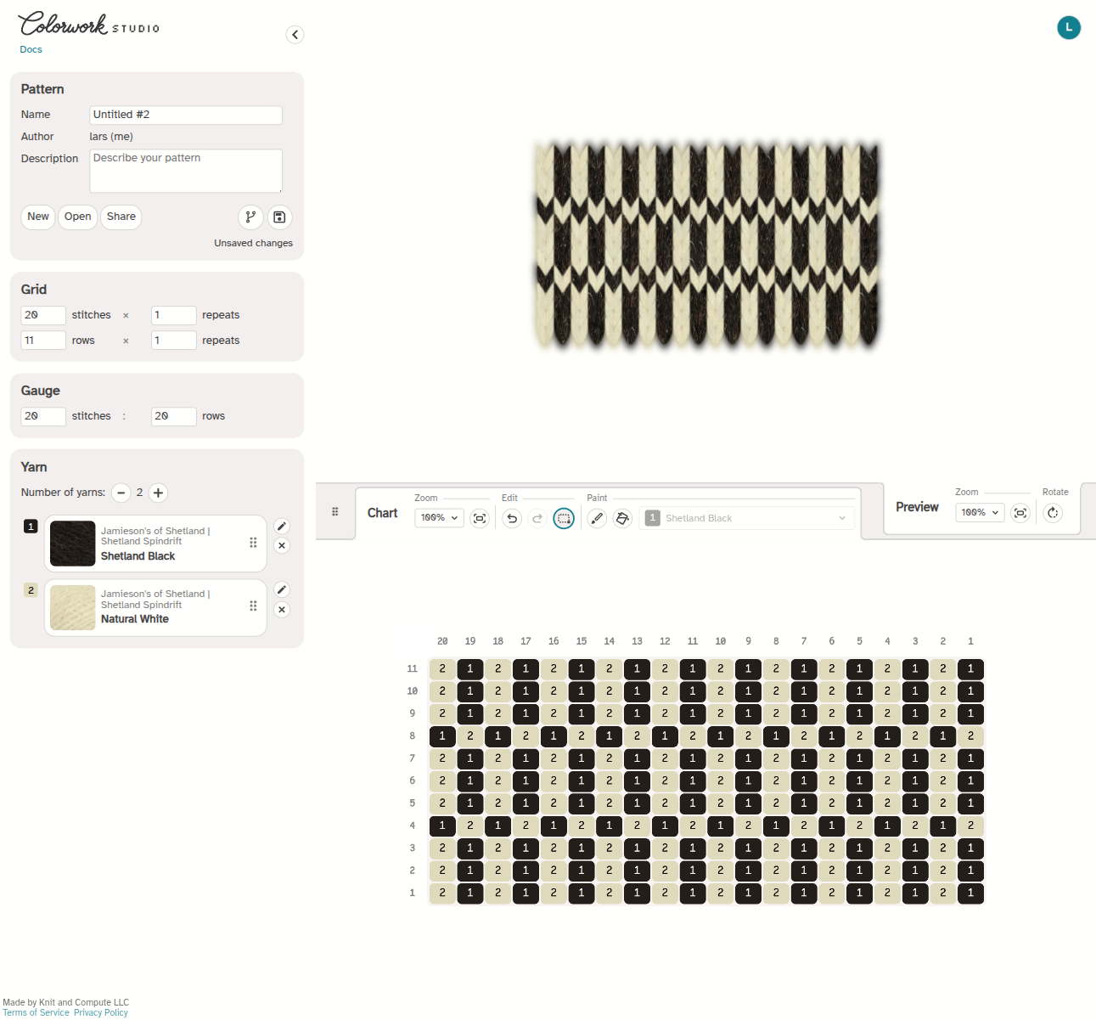1096x1020 pixels.
Task: Open the Preview zoom percentage dropdown
Action: tap(980, 513)
